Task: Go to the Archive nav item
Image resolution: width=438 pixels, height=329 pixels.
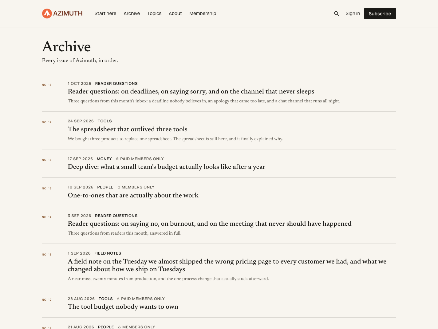Action: tap(132, 14)
